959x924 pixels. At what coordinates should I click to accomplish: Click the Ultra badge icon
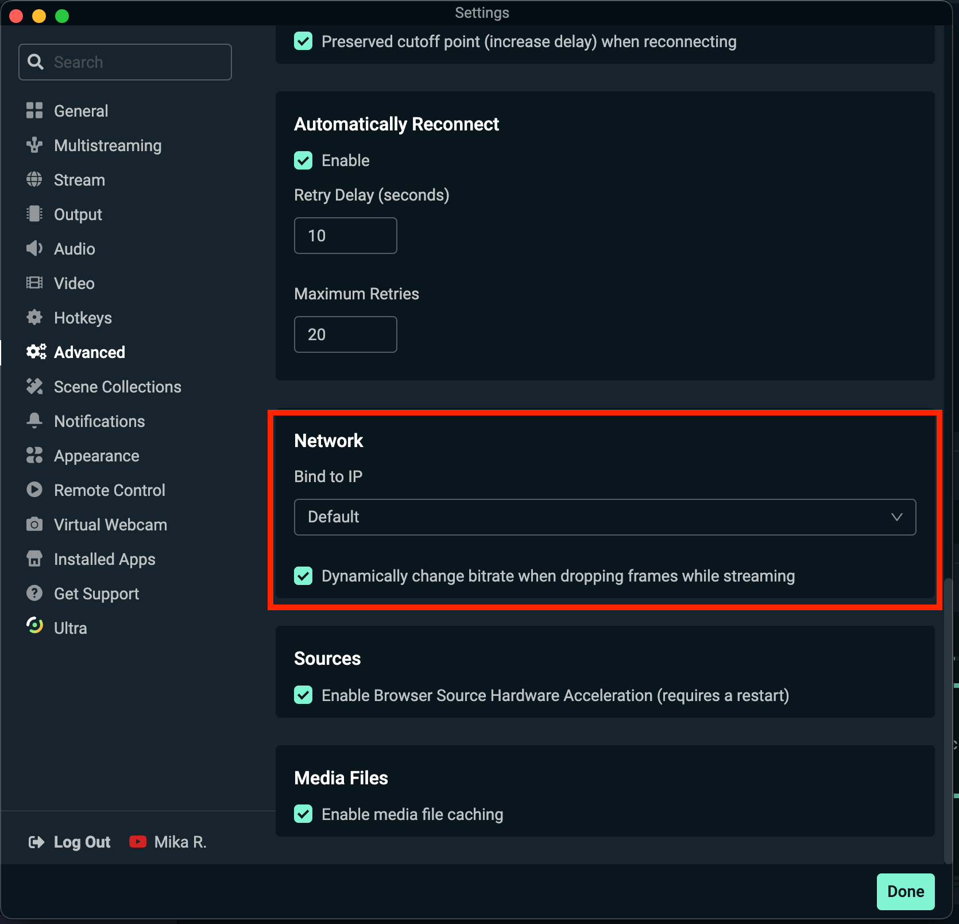click(x=34, y=626)
